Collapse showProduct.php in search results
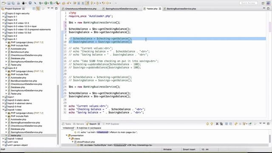The height and width of the screenshot is (153, 272). pyautogui.click(x=73, y=142)
